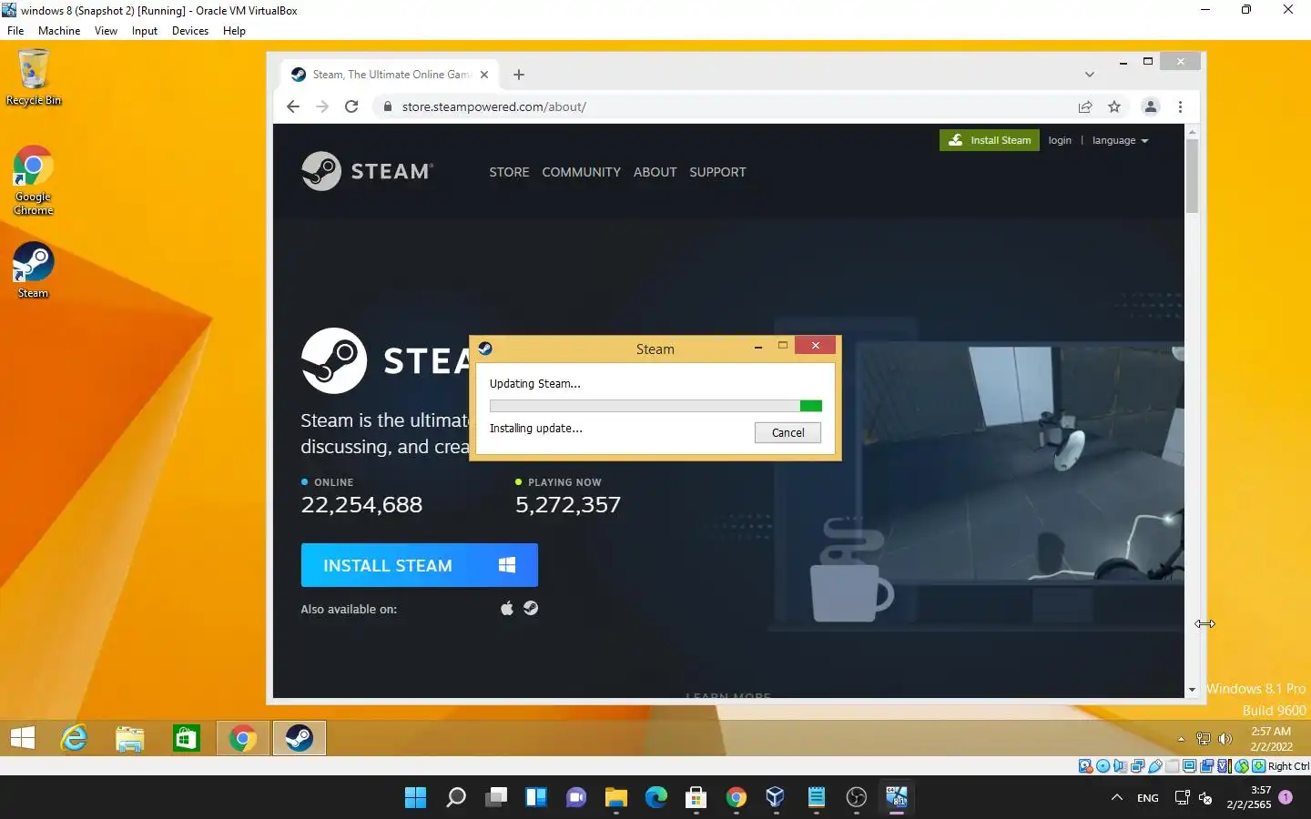Open File Explorer in guest taskbar
Screen dimensions: 1311x819
[x=130, y=738]
